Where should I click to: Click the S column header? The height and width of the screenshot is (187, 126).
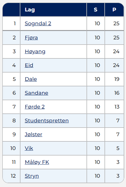click(96, 10)
